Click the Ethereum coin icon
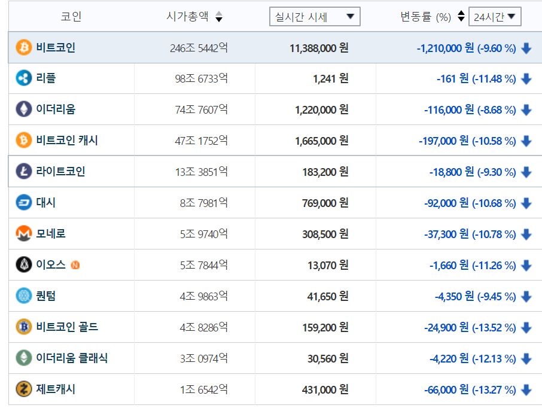 [x=24, y=109]
